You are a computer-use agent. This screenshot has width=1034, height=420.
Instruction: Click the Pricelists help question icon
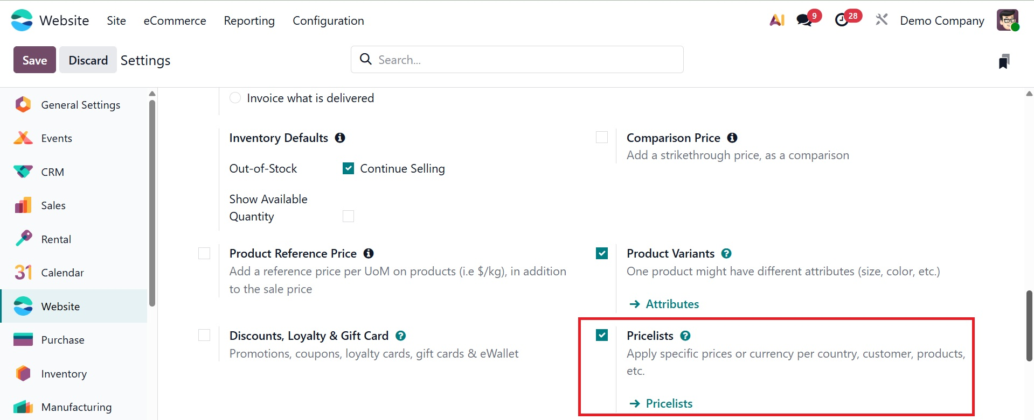tap(685, 336)
